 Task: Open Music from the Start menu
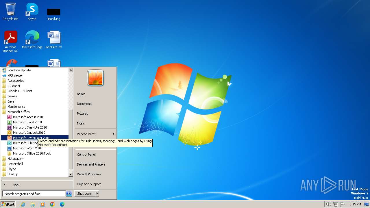pyautogui.click(x=81, y=123)
